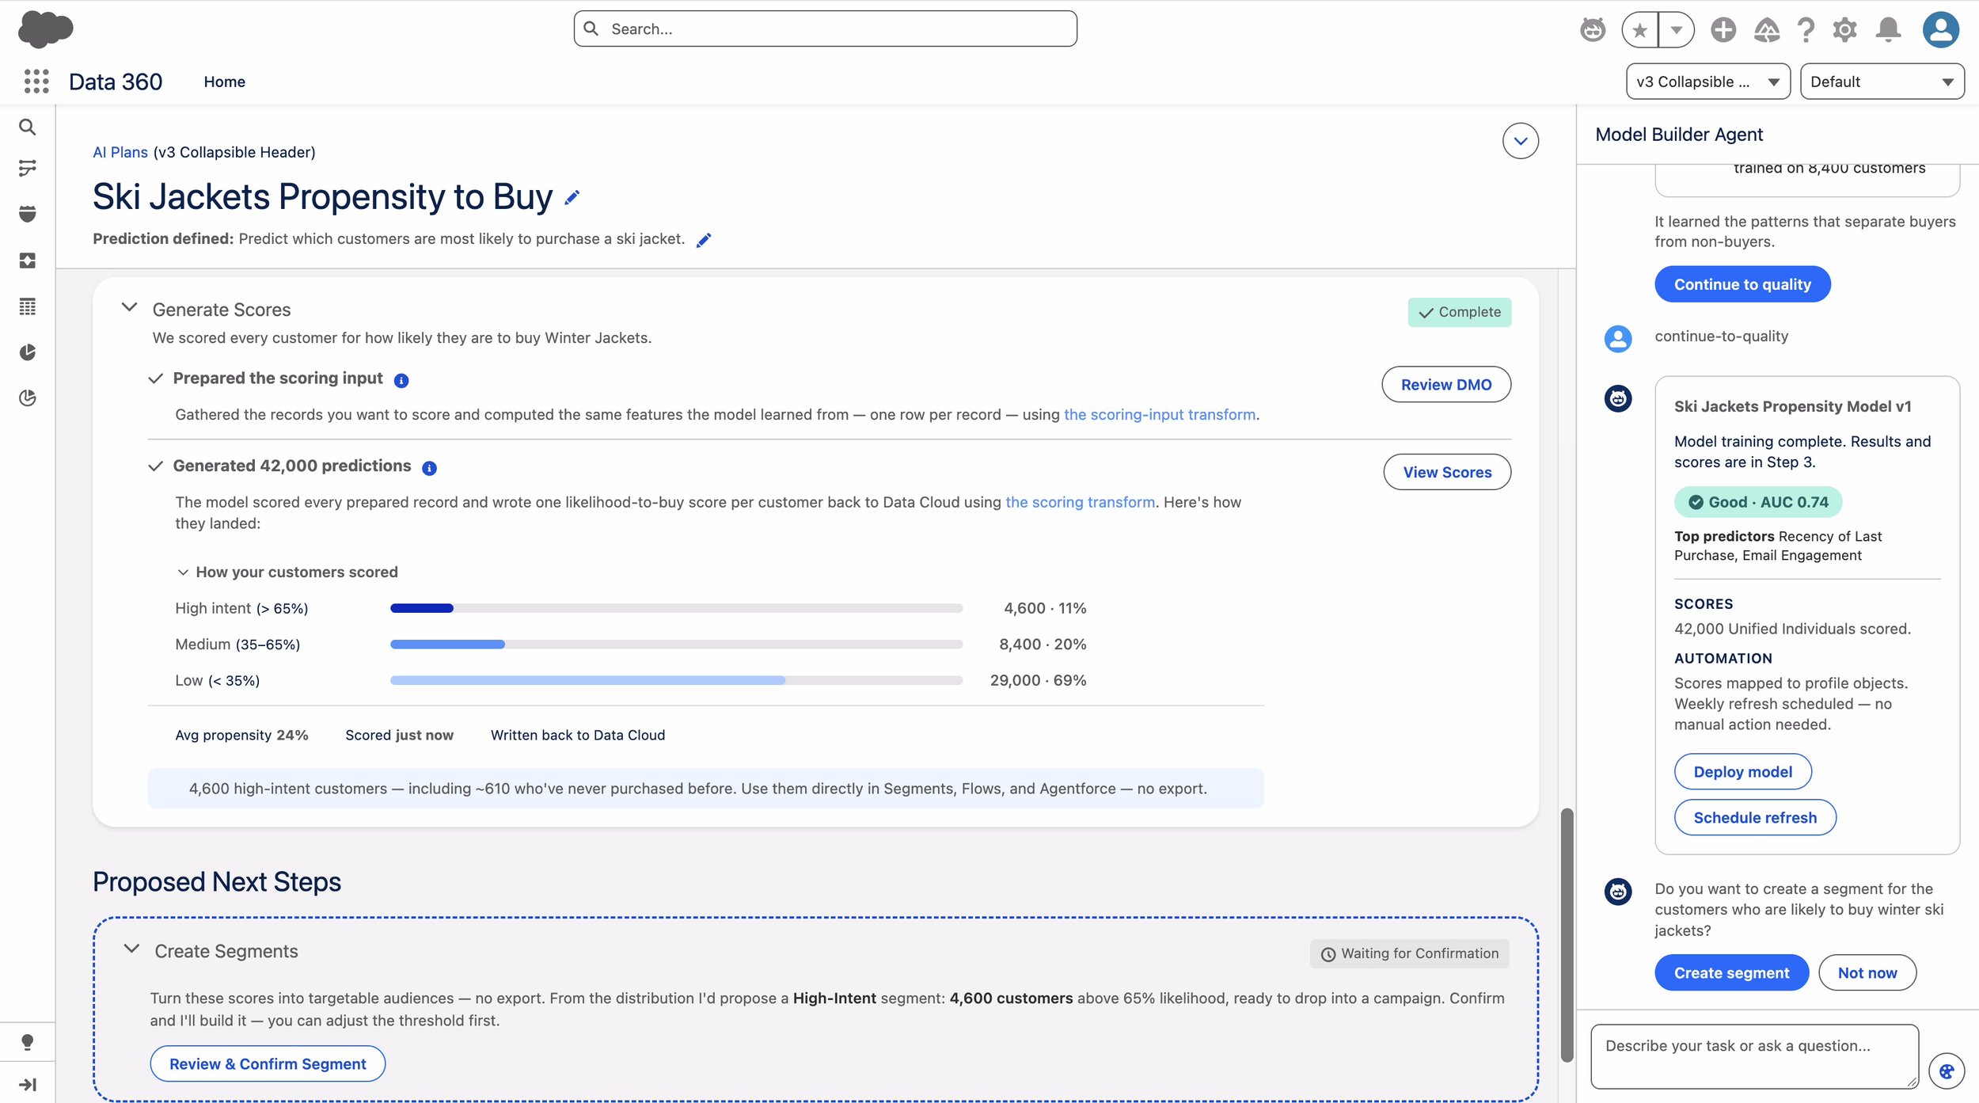The height and width of the screenshot is (1103, 1979).
Task: Open the Default dropdown
Action: click(x=1882, y=82)
